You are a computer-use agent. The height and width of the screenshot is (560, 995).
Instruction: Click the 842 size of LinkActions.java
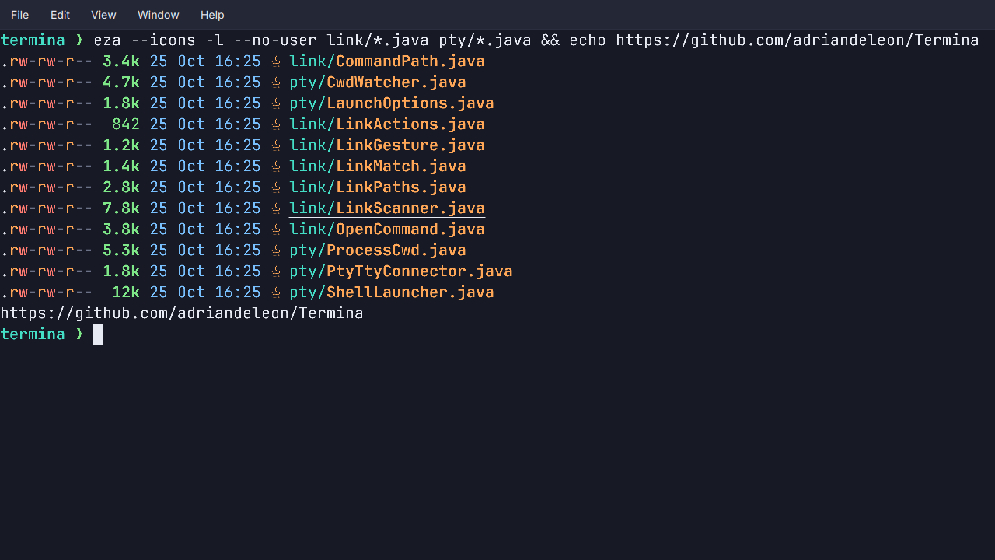(x=126, y=124)
